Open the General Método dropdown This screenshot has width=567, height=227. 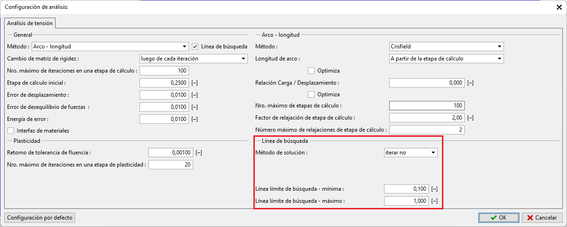110,47
